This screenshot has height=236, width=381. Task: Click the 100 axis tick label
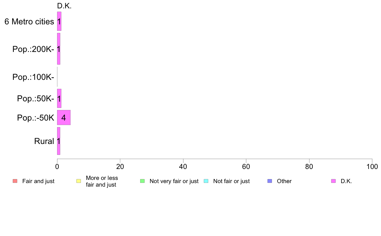click(x=372, y=166)
